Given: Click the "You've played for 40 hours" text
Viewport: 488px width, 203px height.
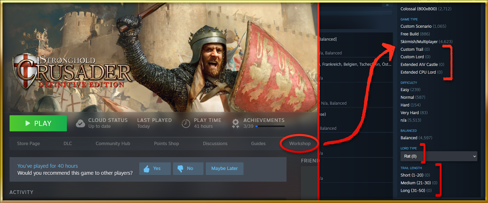Looking at the screenshot, I should pyautogui.click(x=48, y=166).
